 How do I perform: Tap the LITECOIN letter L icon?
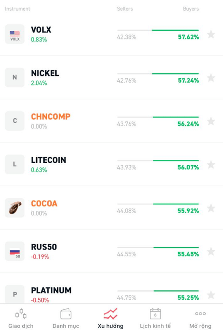[15, 164]
